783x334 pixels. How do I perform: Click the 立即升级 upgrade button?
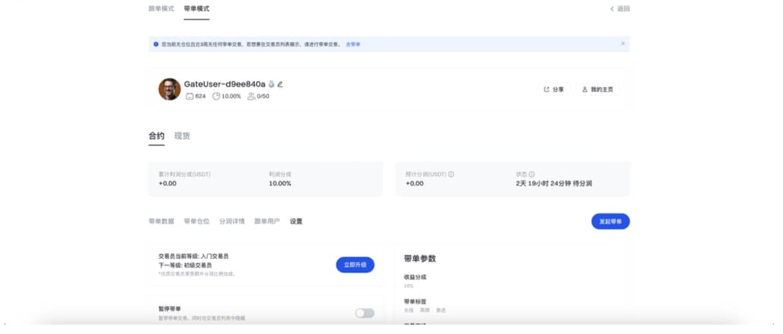pyautogui.click(x=355, y=265)
